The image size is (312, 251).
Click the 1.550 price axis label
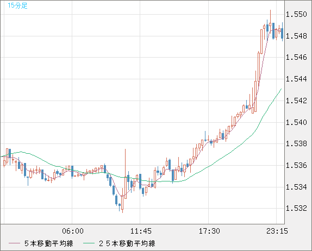point(296,14)
